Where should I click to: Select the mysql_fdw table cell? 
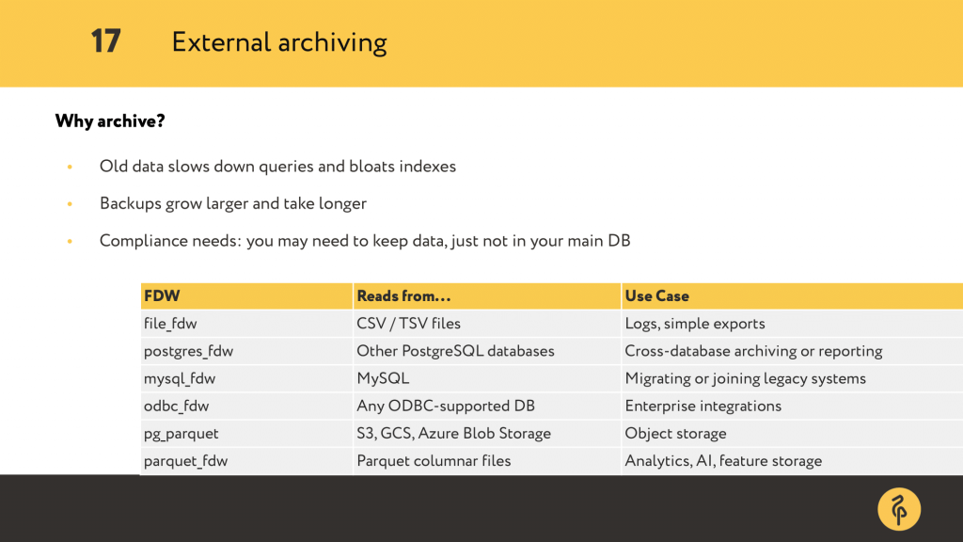[246, 378]
